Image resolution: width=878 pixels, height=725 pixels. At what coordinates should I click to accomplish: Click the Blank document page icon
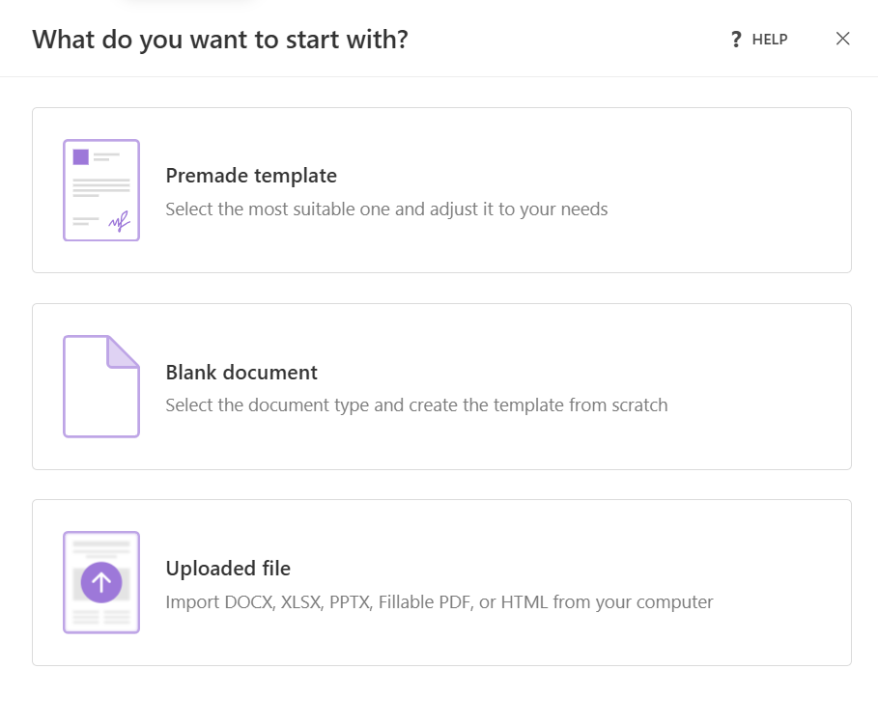pyautogui.click(x=100, y=385)
